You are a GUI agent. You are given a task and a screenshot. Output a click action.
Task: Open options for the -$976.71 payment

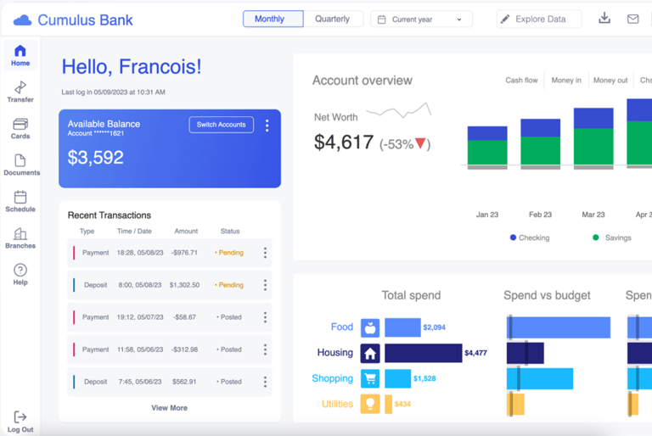coord(265,253)
